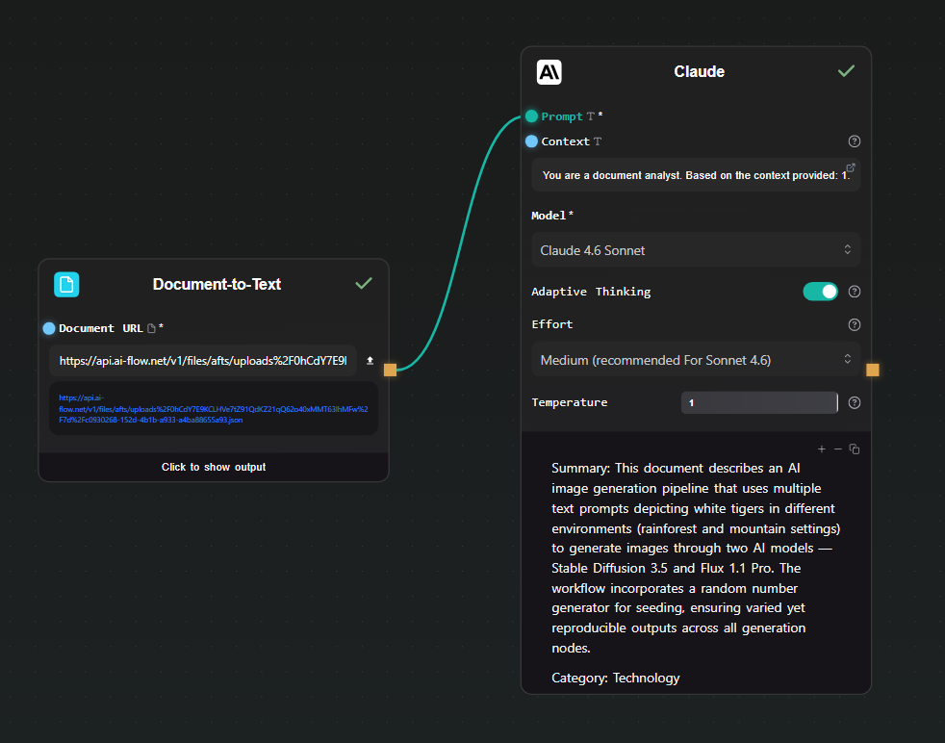Image resolution: width=945 pixels, height=743 pixels.
Task: Click the Claude node title bar
Action: [699, 70]
